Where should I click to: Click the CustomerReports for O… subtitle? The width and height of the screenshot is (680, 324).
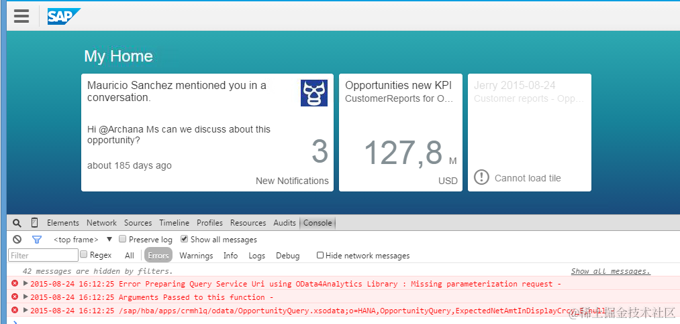click(399, 98)
